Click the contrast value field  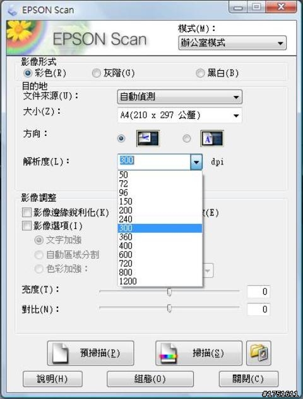point(259,309)
